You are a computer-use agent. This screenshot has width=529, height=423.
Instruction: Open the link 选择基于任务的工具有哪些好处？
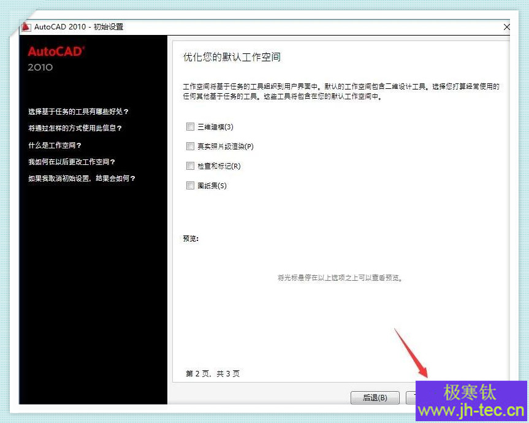(x=78, y=112)
